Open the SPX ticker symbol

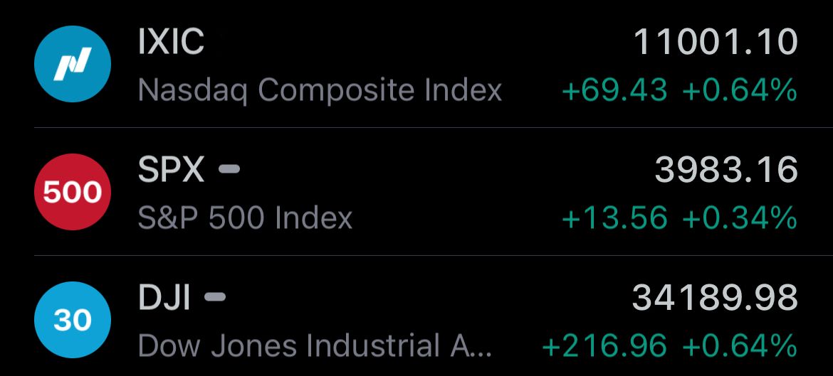point(171,170)
